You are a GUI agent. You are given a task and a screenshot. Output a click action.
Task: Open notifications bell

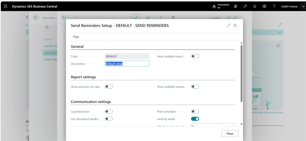255,7
